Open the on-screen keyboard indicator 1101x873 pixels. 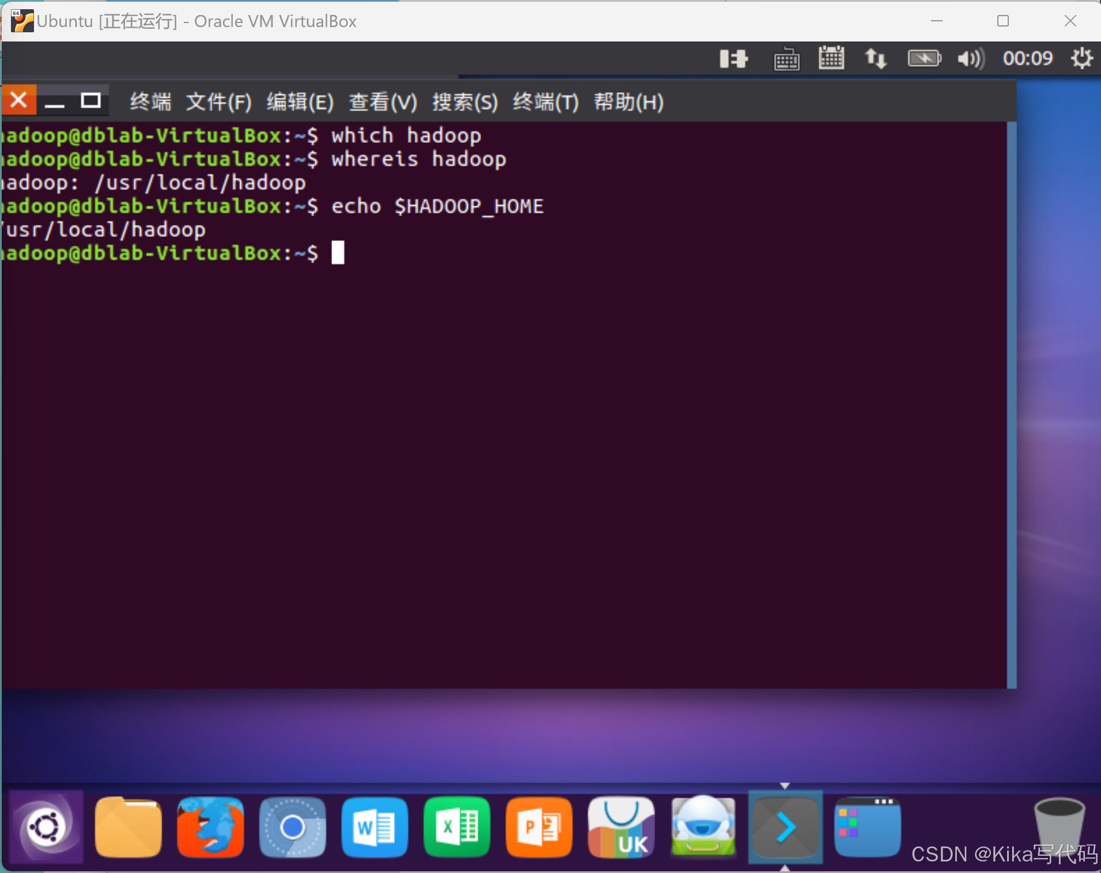click(786, 59)
